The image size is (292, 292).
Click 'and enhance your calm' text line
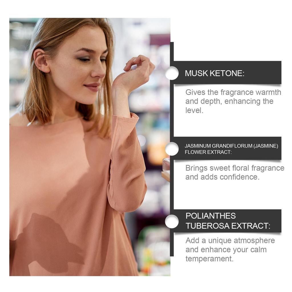tap(226, 250)
